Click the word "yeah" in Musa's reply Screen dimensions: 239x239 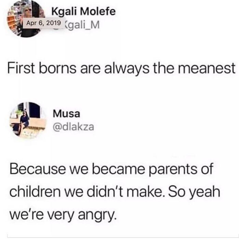[205, 190]
